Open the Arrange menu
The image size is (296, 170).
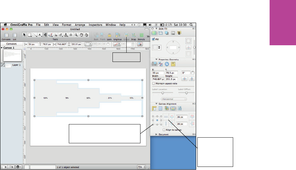pos(80,25)
